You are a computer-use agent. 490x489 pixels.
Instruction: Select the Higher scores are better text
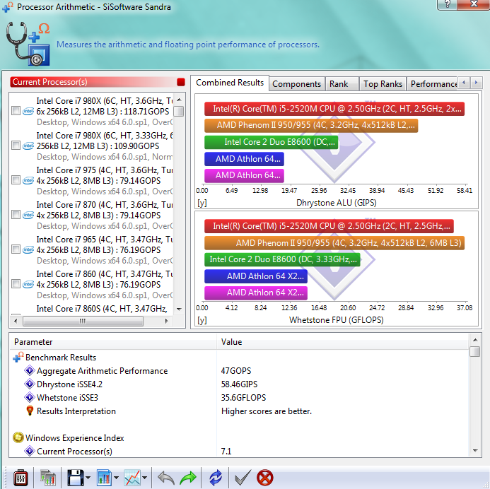click(x=267, y=411)
